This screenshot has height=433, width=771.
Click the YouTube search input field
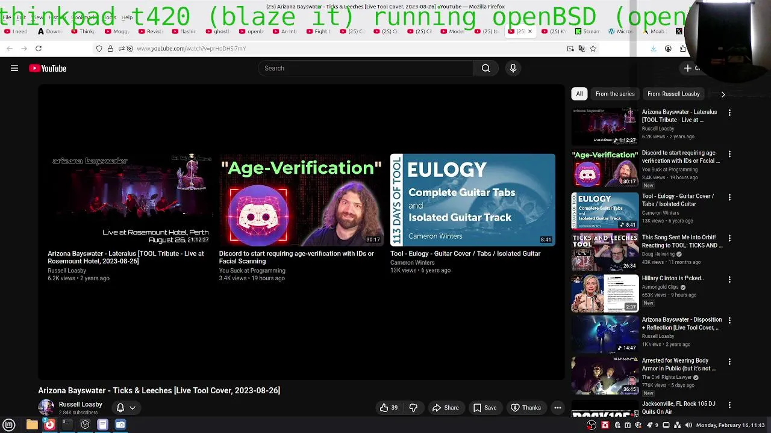(366, 68)
